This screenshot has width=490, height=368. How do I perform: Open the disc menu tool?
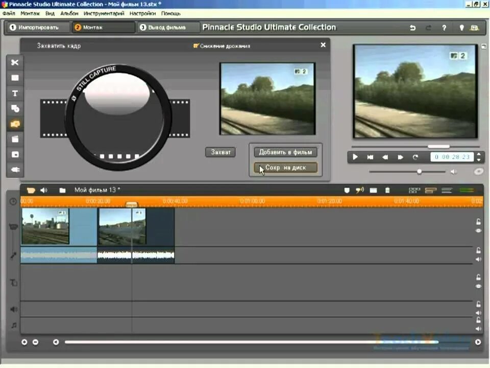[x=15, y=108]
